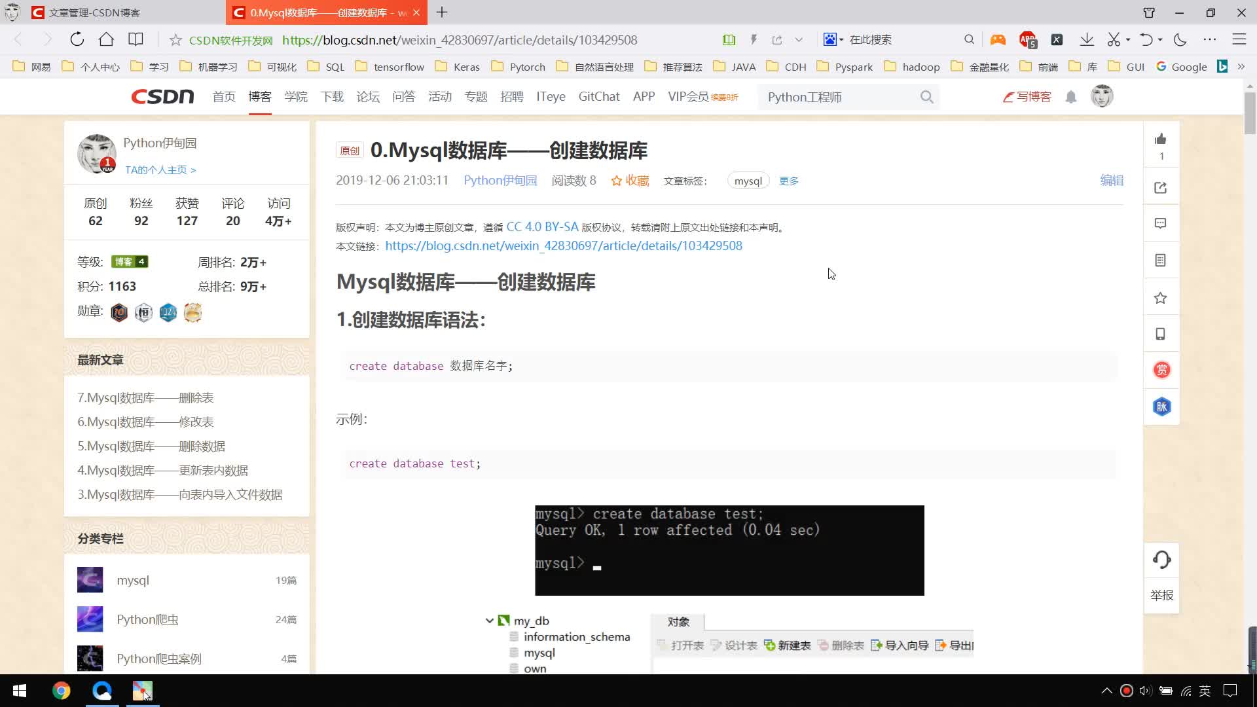Click the star favorite icon in sidebar
Viewport: 1257px width, 707px height.
click(1161, 299)
